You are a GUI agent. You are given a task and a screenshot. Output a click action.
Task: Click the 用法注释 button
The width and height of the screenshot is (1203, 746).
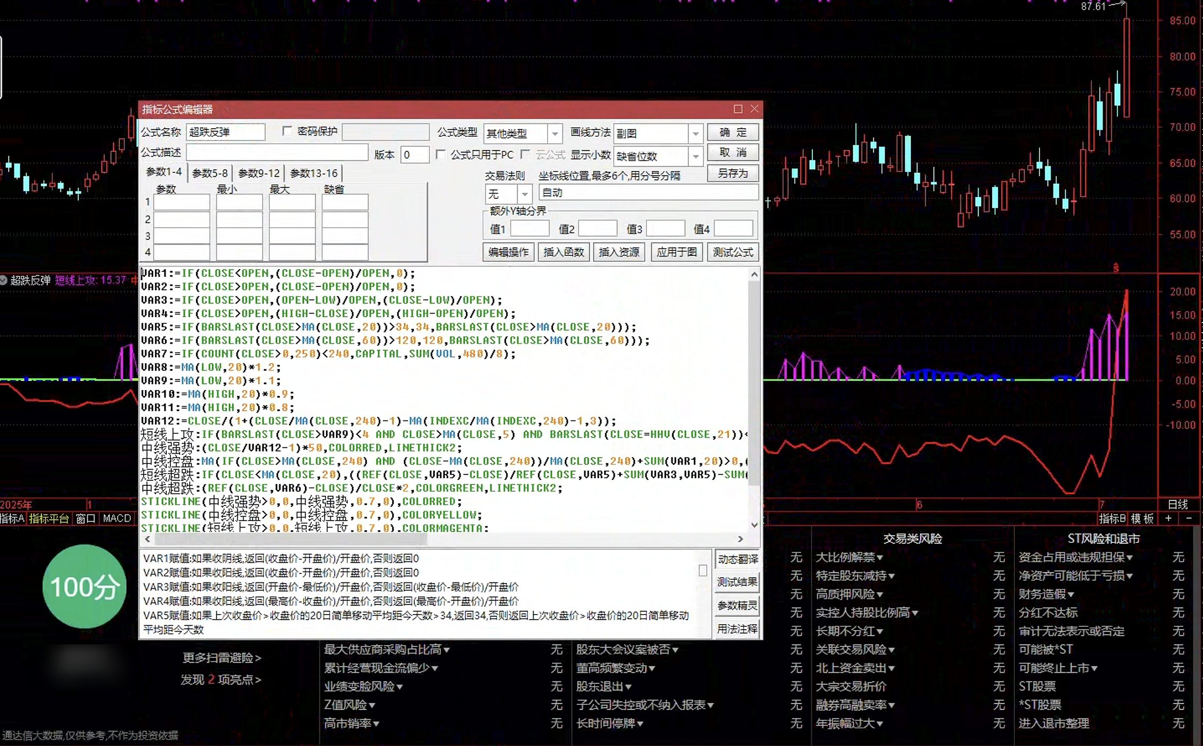tap(737, 629)
